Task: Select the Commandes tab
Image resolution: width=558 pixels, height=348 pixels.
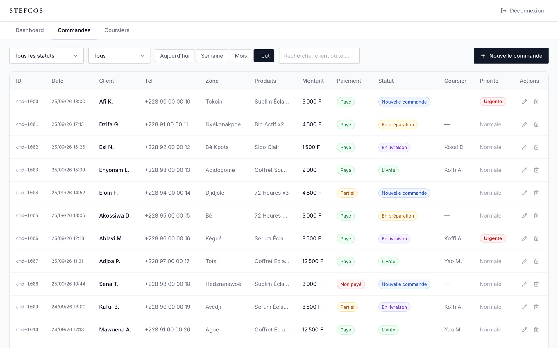Action: click(74, 30)
